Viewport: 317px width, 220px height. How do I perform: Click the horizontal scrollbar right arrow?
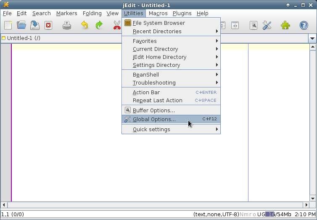click(x=306, y=205)
